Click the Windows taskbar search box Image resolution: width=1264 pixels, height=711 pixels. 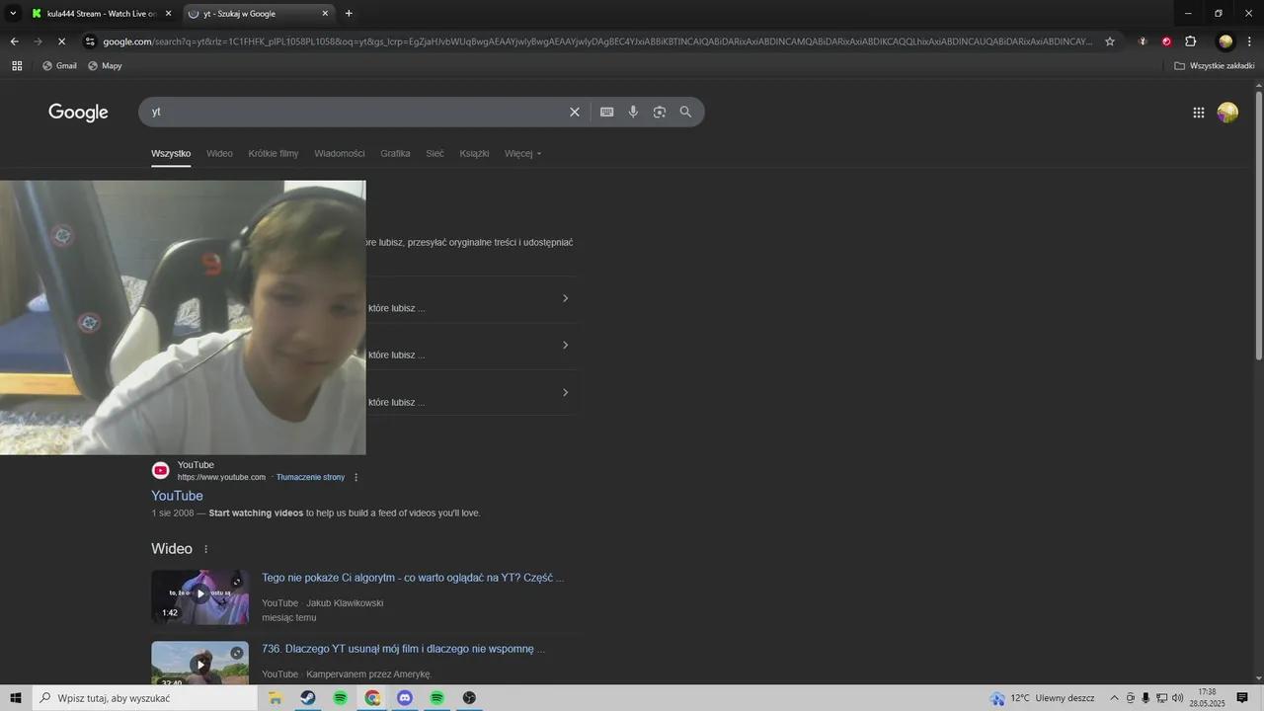tap(144, 697)
